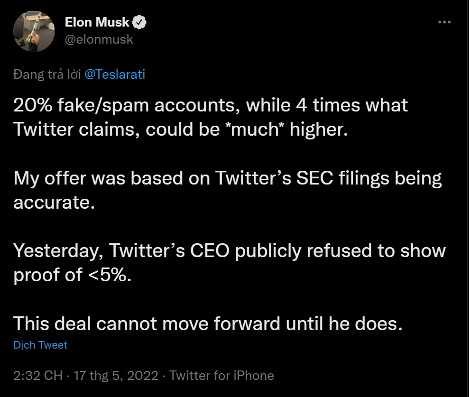Open @Teslarati mentioned profile link

tap(115, 74)
